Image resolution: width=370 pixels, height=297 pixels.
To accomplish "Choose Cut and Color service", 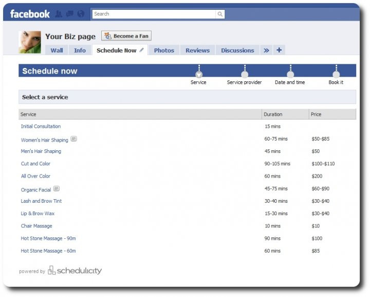I will pyautogui.click(x=35, y=164).
